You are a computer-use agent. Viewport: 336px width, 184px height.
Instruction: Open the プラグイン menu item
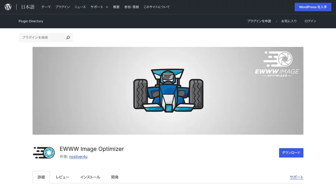(62, 7)
